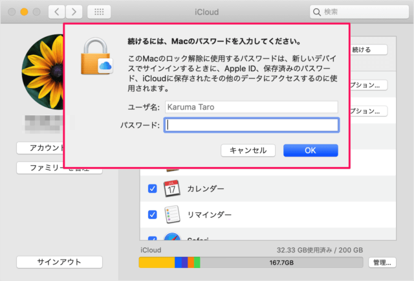The height and width of the screenshot is (281, 414).
Task: Toggle the リマインダー checkbox
Action: [x=153, y=215]
